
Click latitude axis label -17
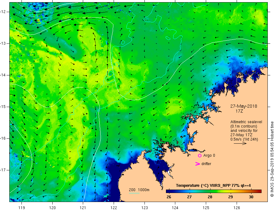tap(3, 170)
